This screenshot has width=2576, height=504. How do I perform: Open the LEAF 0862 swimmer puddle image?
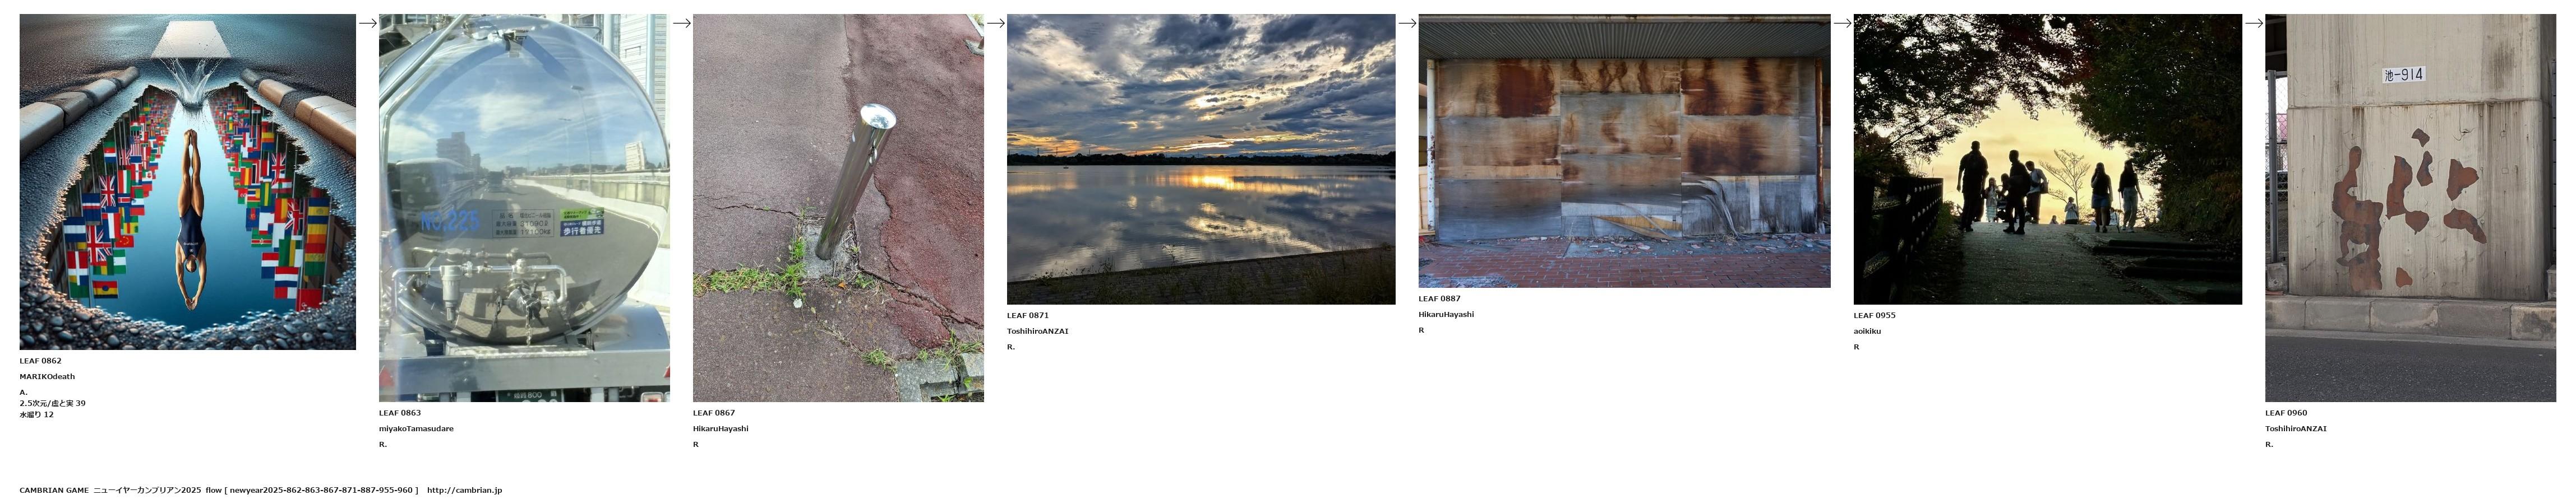187,181
